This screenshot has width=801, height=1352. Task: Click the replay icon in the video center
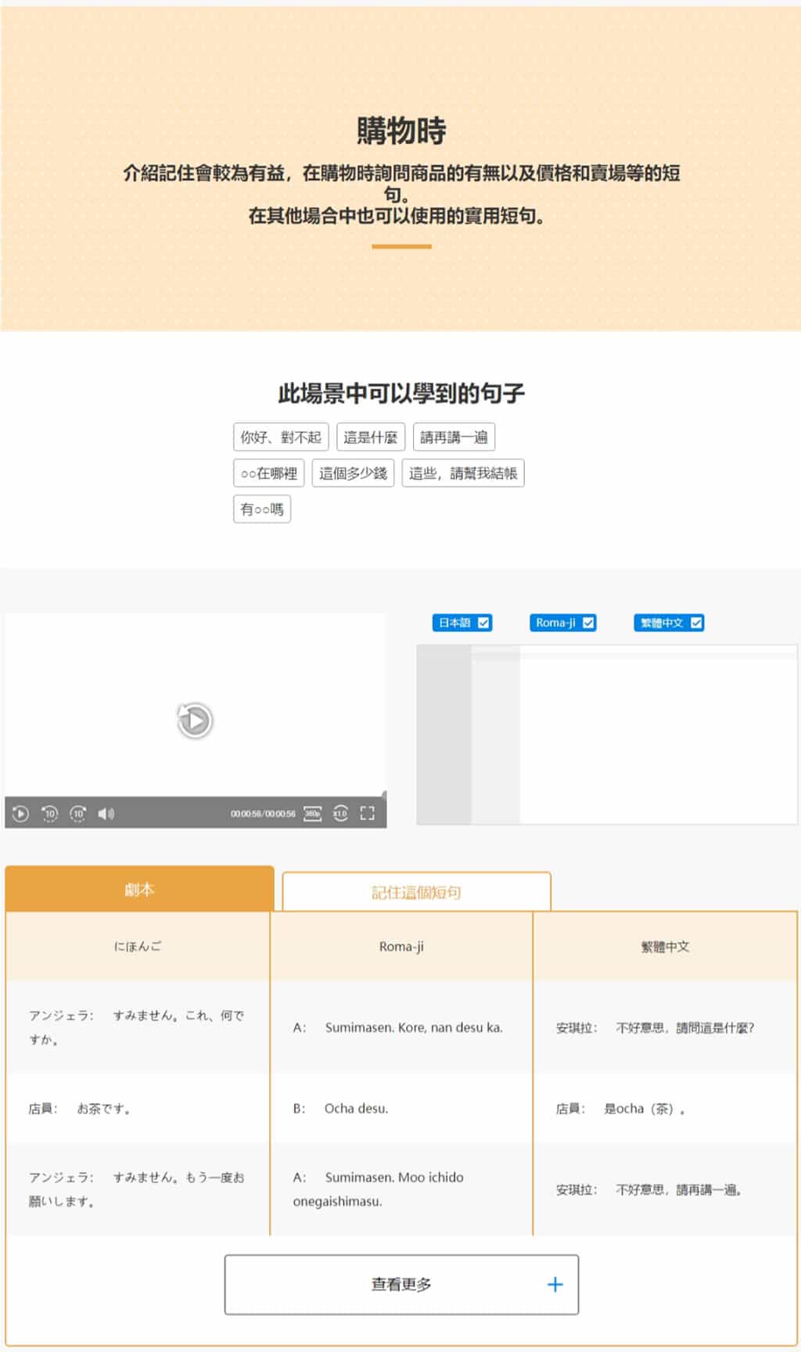195,721
